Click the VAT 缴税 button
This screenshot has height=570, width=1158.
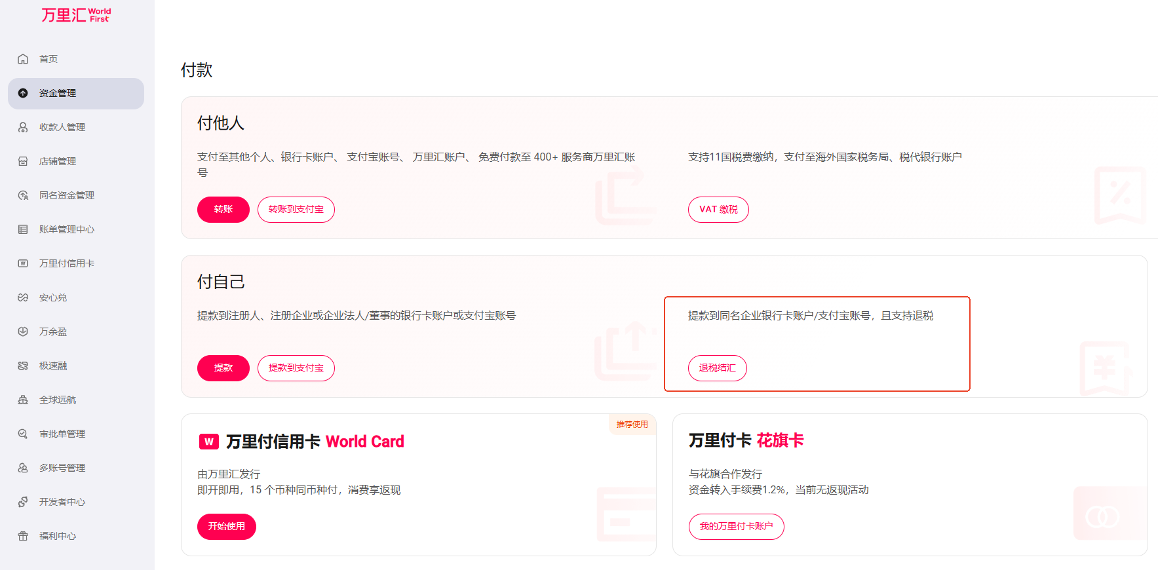(718, 210)
